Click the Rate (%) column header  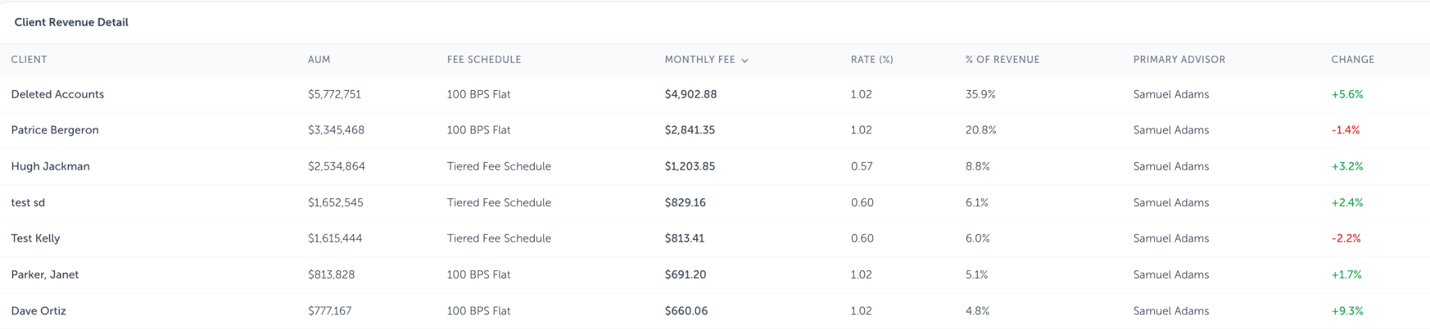(x=872, y=59)
